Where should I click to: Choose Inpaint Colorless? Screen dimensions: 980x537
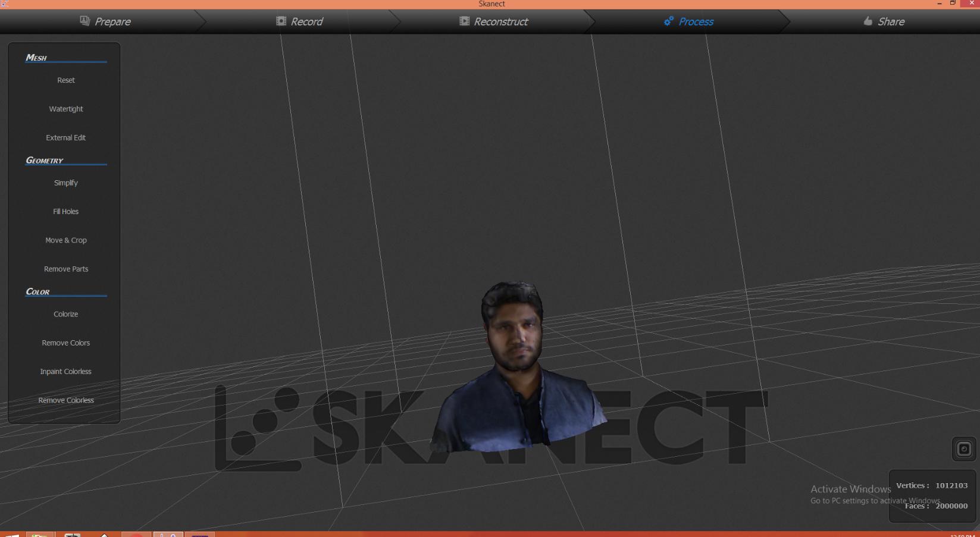point(66,371)
